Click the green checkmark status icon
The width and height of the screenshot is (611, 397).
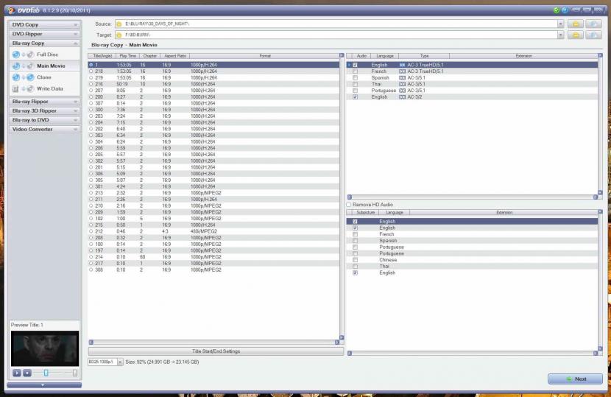(557, 10)
